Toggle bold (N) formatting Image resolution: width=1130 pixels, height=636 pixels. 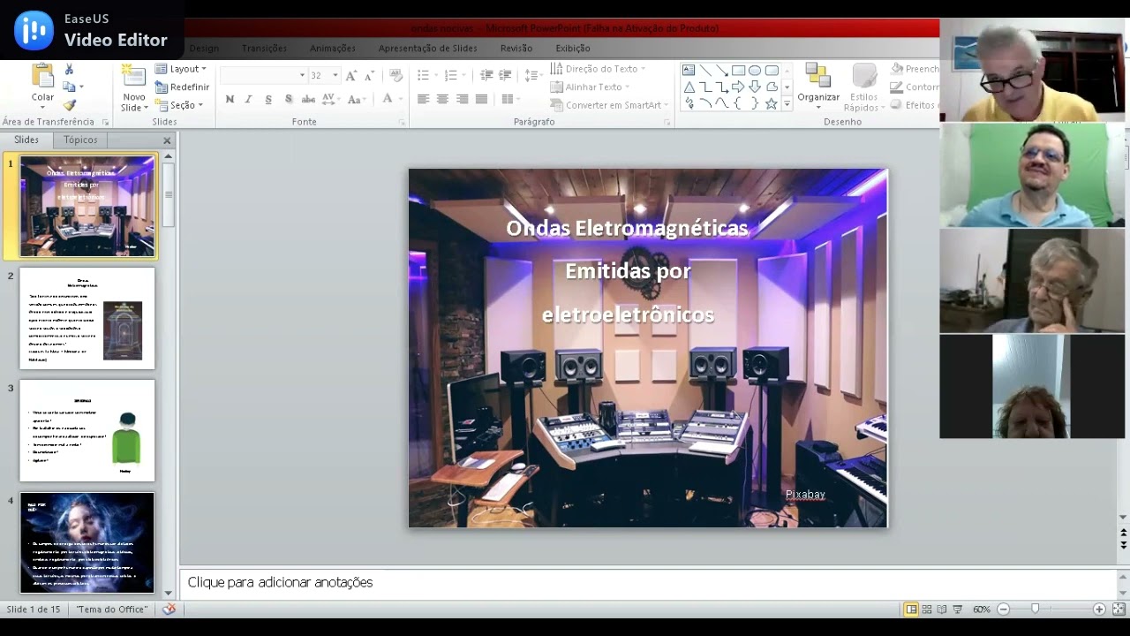pyautogui.click(x=230, y=99)
